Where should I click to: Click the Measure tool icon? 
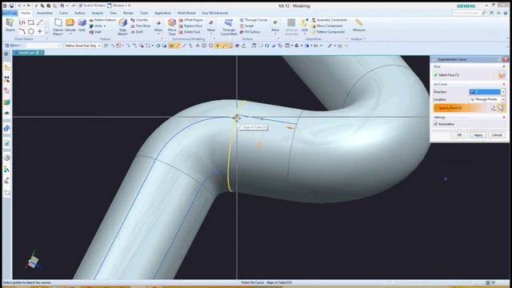point(359,22)
